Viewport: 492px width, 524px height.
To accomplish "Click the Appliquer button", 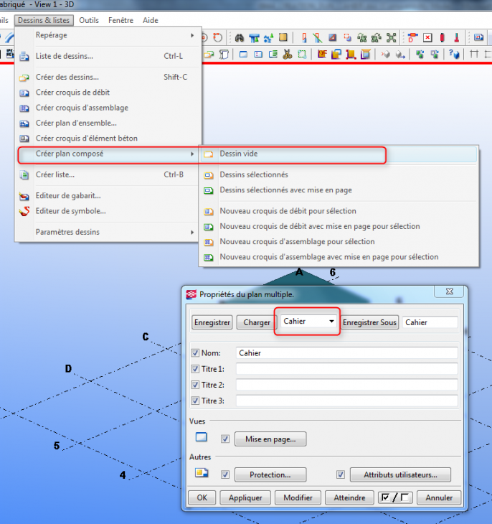I will pos(245,497).
